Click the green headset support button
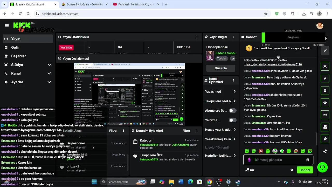The height and width of the screenshot is (187, 332). [x=322, y=167]
